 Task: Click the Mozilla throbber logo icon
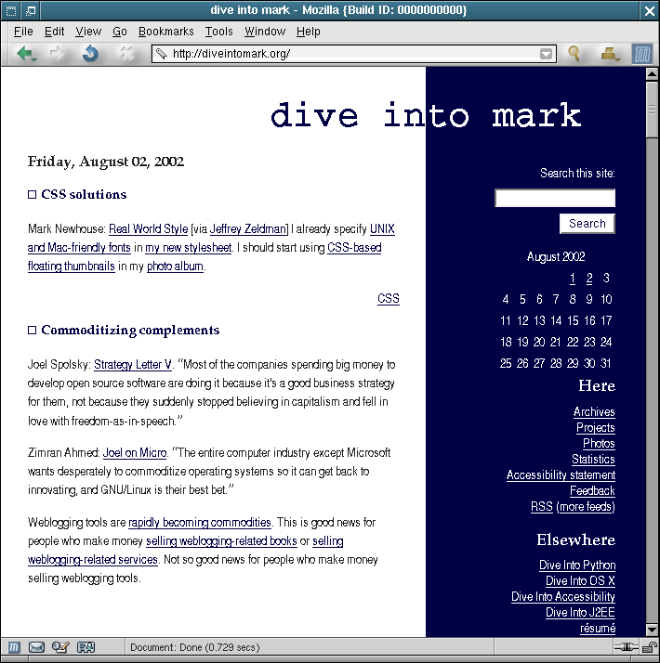(x=642, y=54)
